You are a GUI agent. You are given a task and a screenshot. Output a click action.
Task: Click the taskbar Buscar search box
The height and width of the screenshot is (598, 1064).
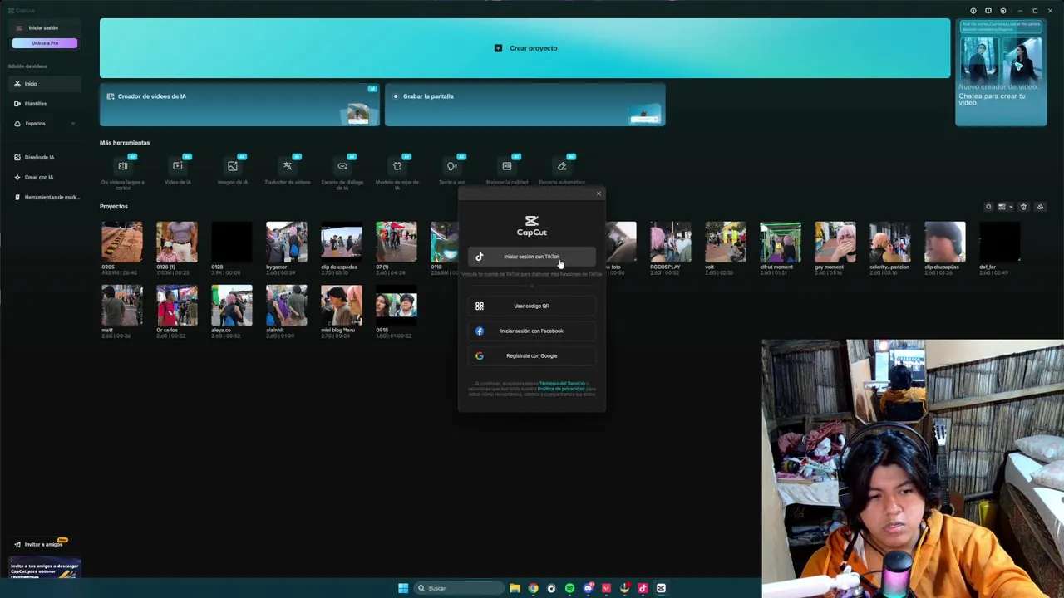coord(459,588)
